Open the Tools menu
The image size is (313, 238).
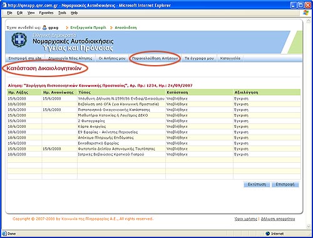[62, 13]
